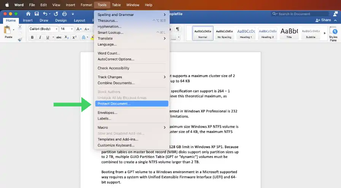Open Customize Quick Access Toolbar arrow
Screen dimensions: 341x188
click(x=73, y=14)
